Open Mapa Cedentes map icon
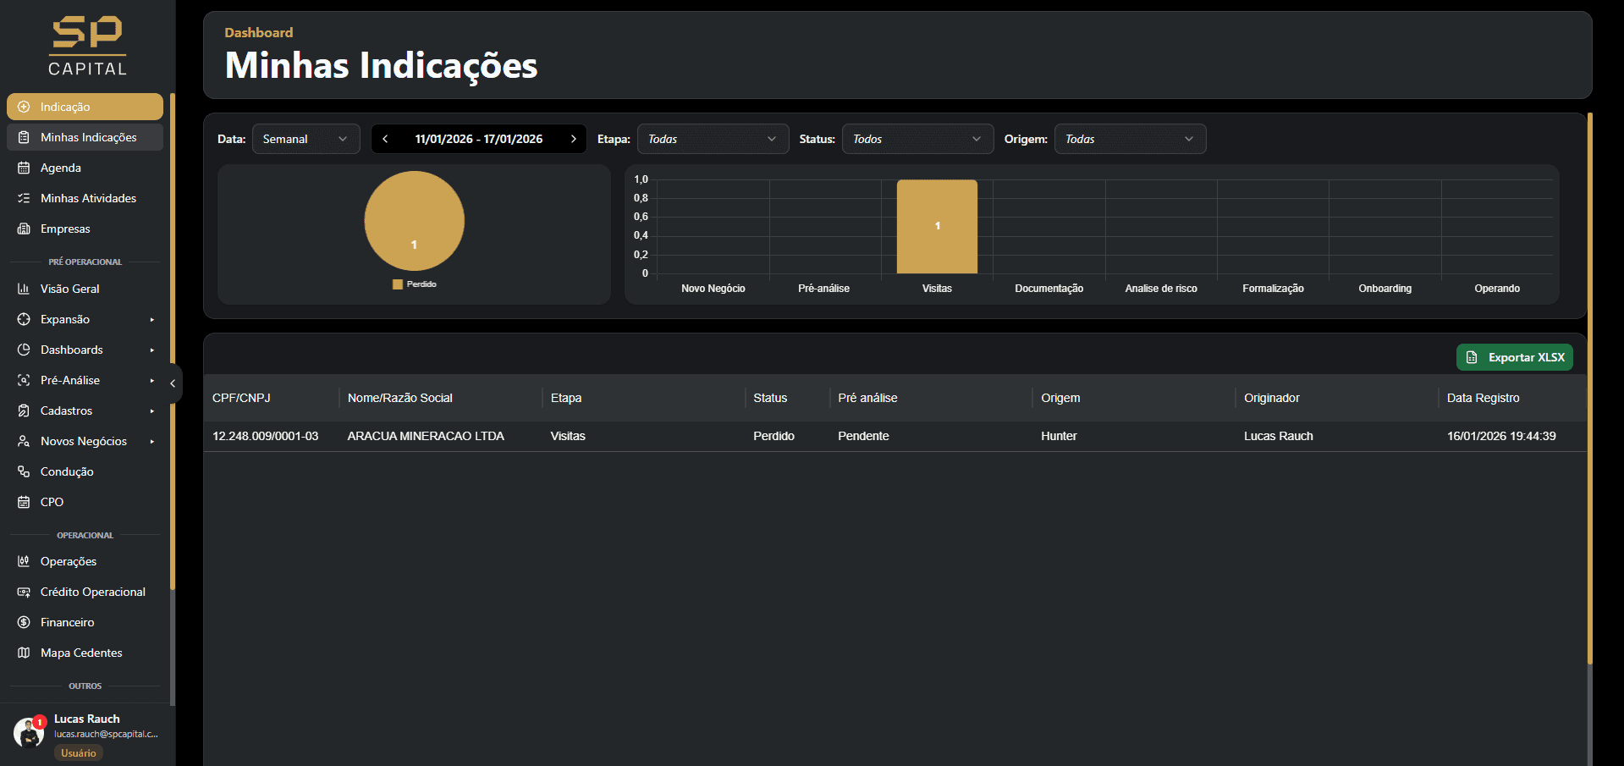Viewport: 1624px width, 766px height. (x=24, y=653)
